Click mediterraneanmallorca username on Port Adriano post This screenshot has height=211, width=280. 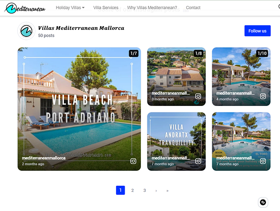(44, 158)
